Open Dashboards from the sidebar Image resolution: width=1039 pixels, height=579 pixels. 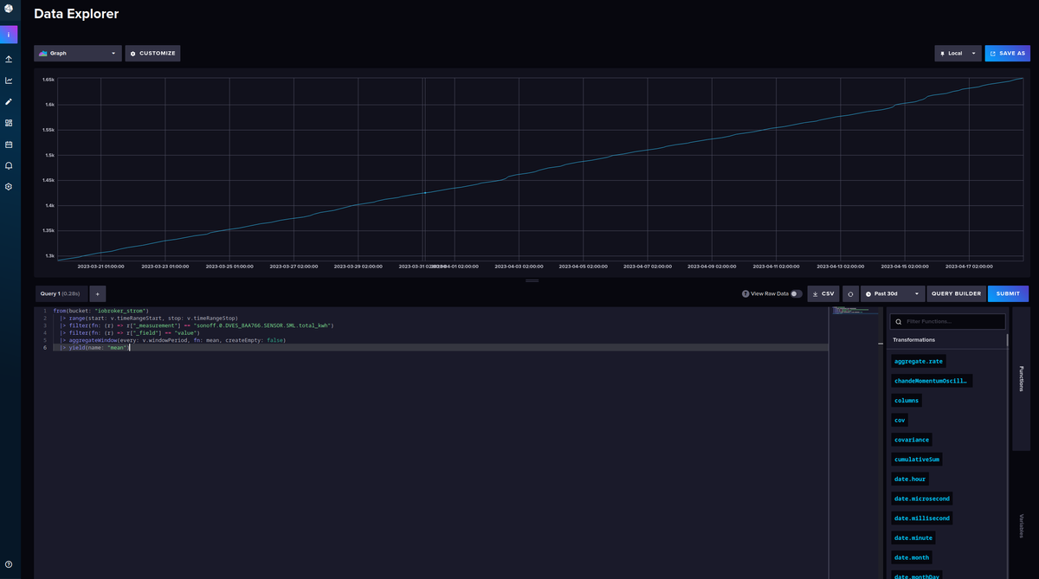pyautogui.click(x=9, y=123)
